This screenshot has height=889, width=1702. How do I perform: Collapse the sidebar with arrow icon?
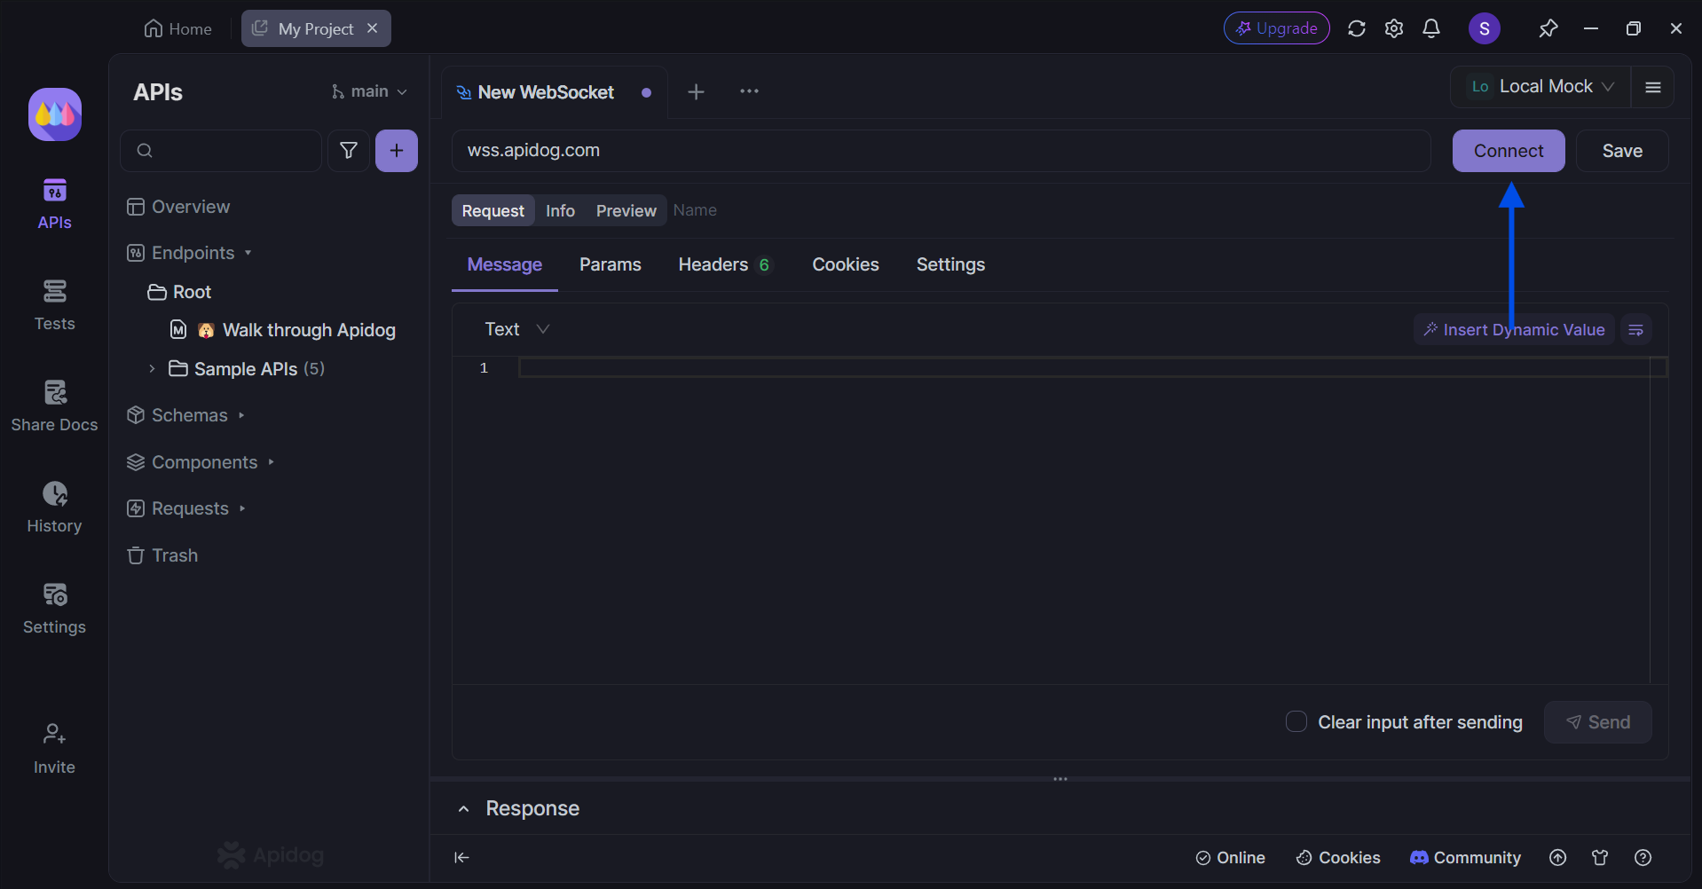(x=461, y=857)
